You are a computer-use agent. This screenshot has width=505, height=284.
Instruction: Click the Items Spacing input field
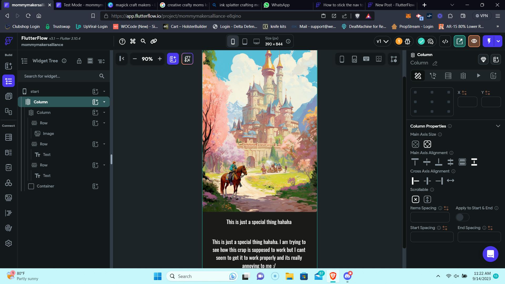tap(430, 217)
